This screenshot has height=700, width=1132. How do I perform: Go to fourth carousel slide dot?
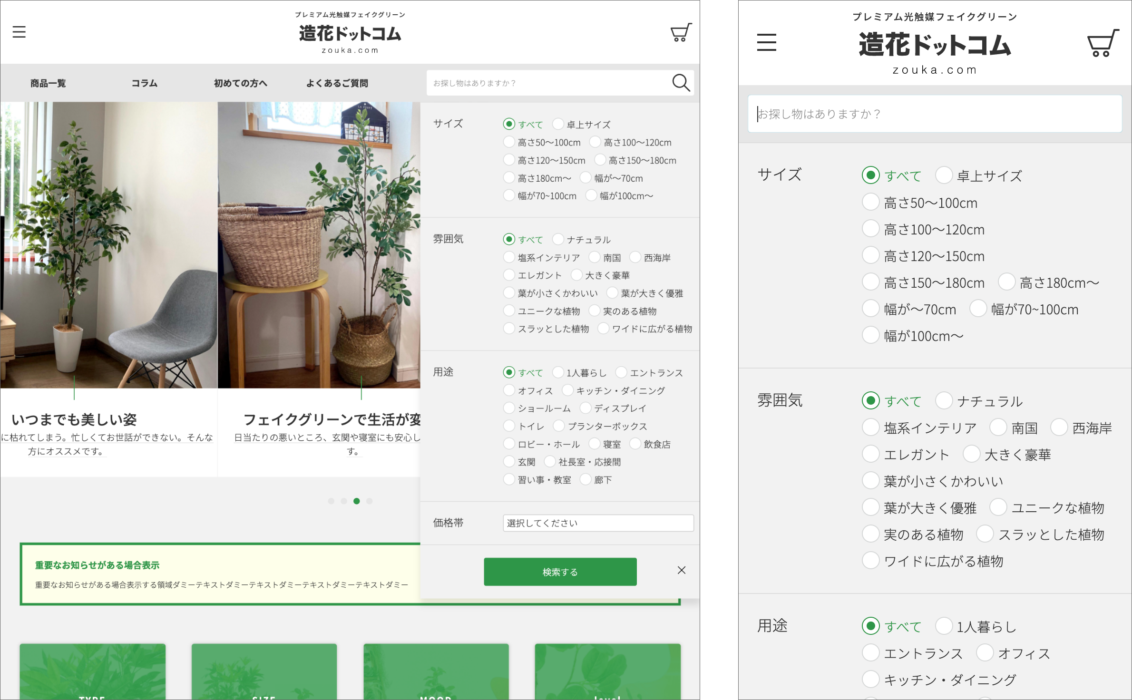pos(370,501)
